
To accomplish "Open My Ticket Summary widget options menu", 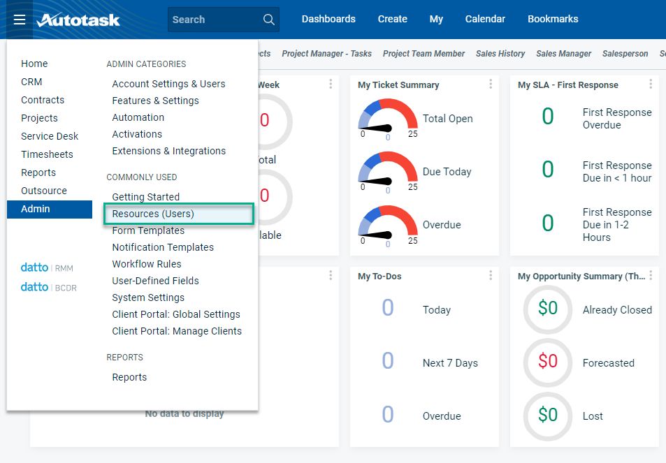I will [x=491, y=84].
